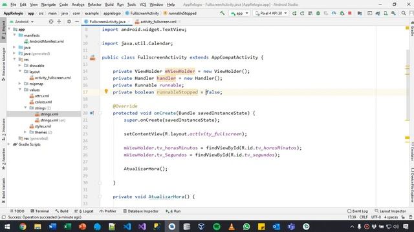Viewport: 414px width, 232px height.
Task: Click the CRLF line separator indicator
Action: tap(364, 217)
